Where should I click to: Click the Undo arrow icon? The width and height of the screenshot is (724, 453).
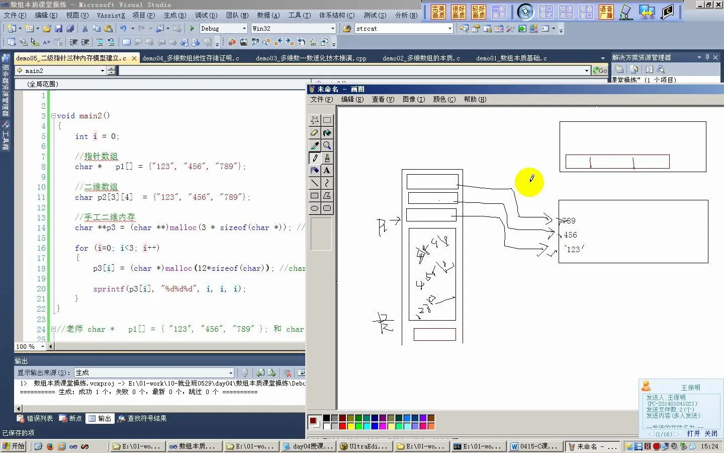click(123, 29)
